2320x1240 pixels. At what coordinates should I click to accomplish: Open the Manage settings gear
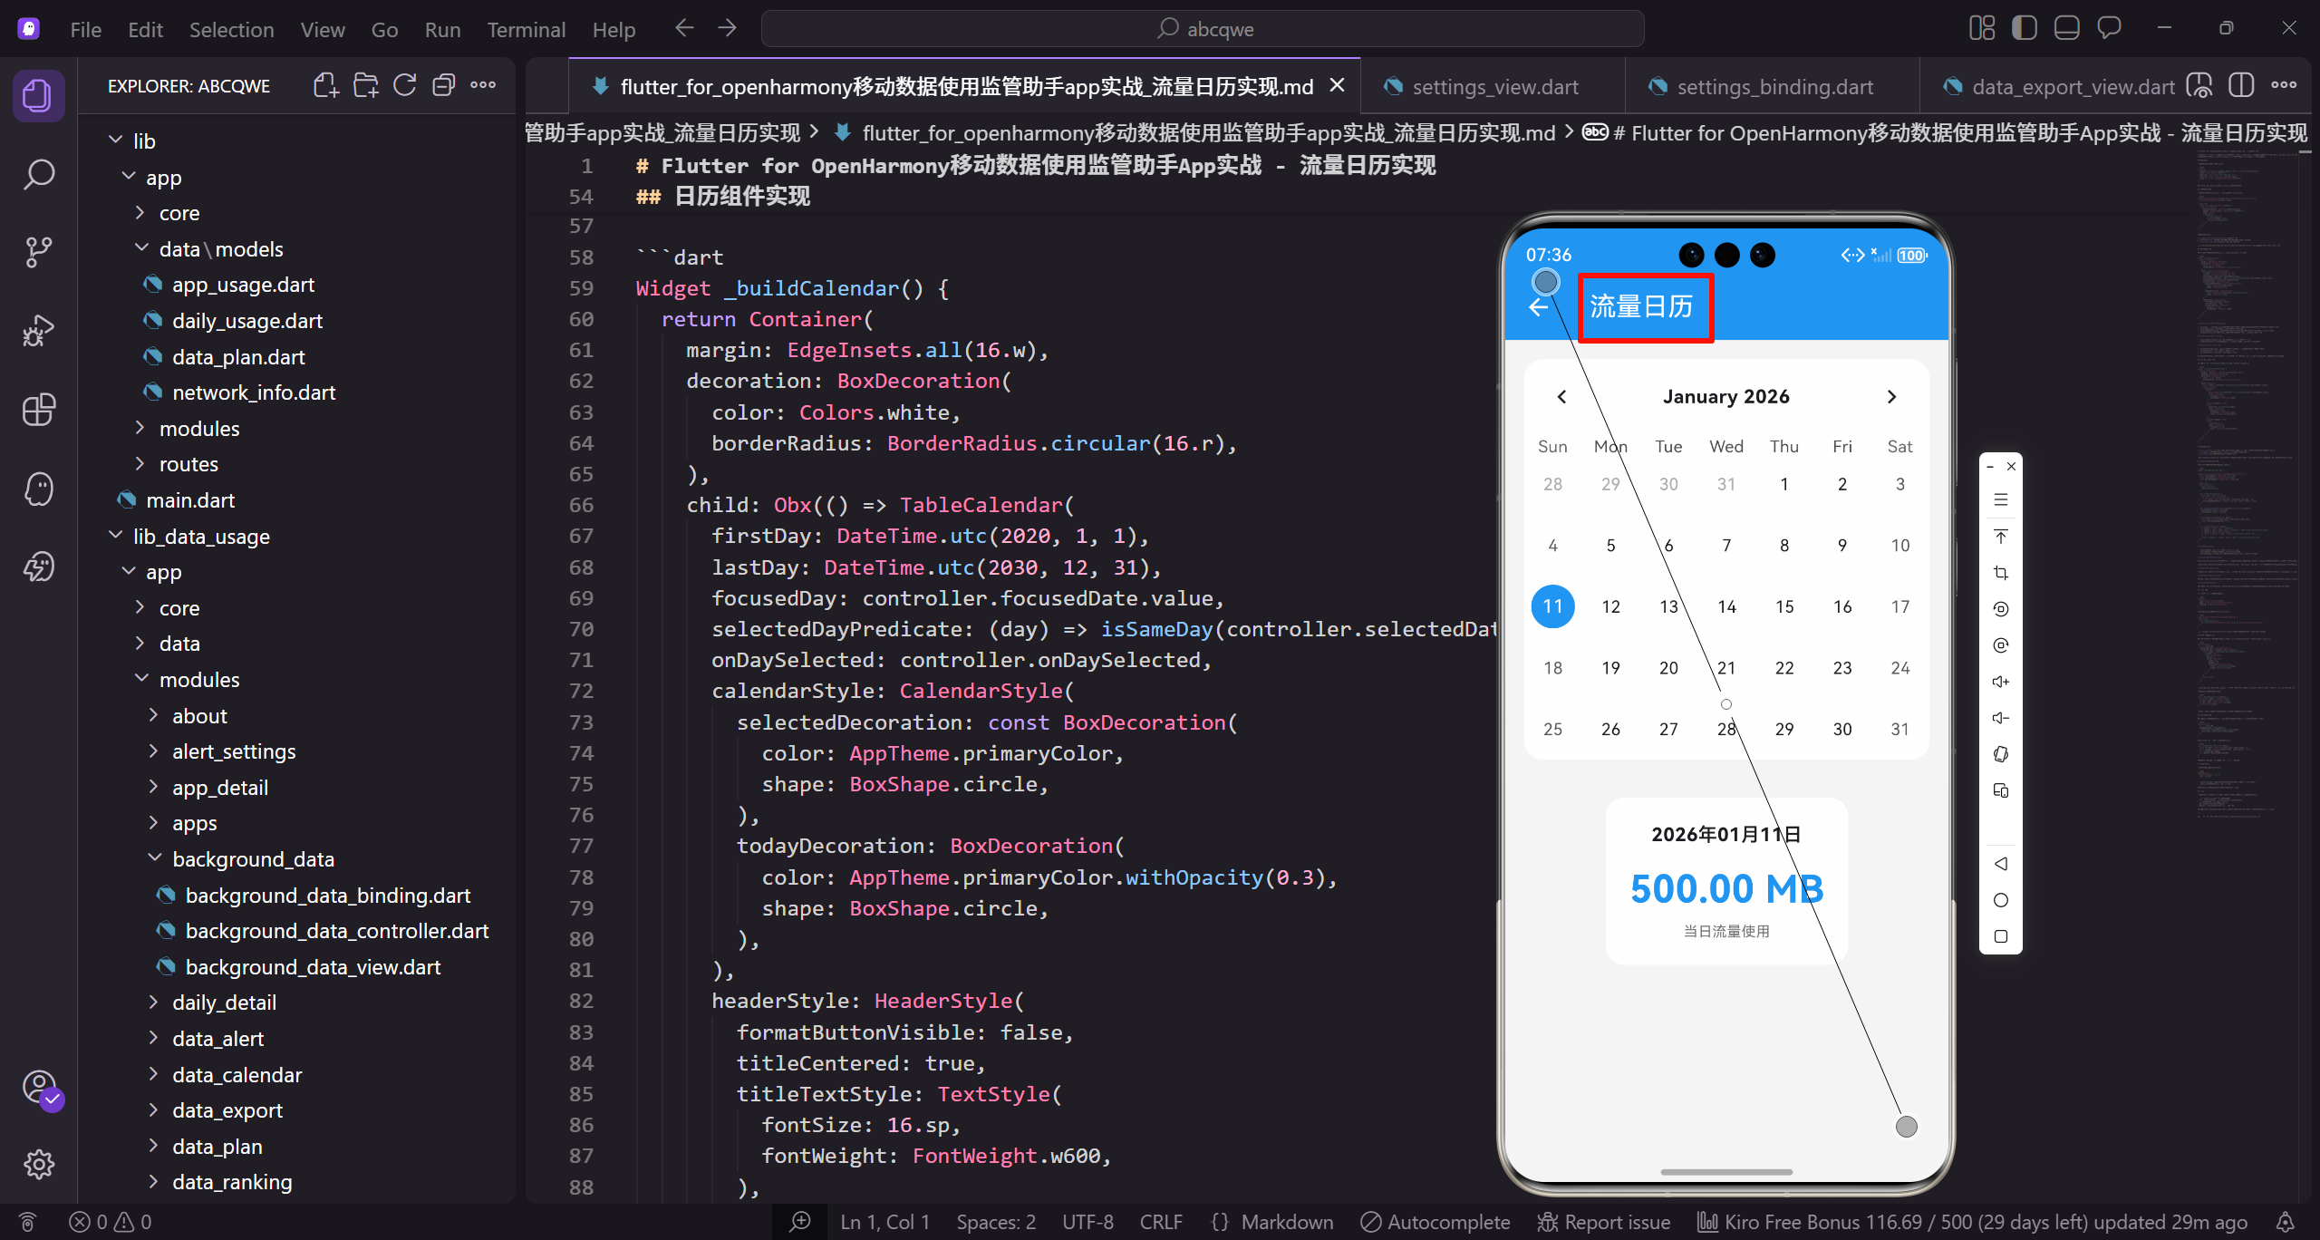pos(38,1164)
